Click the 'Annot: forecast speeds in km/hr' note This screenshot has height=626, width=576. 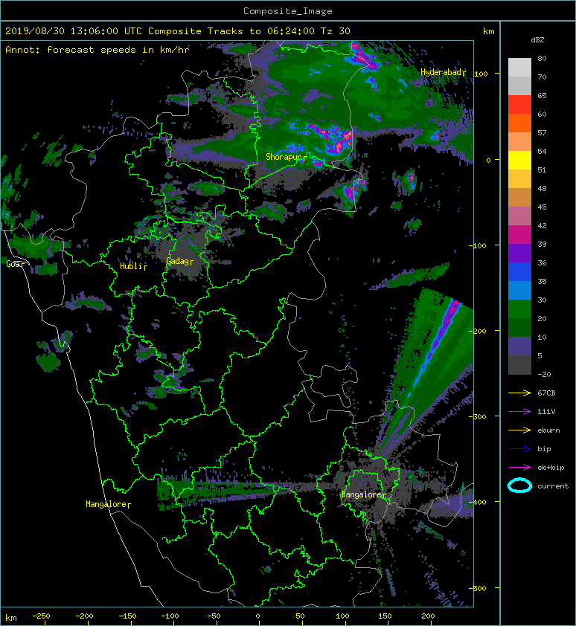pyautogui.click(x=97, y=50)
